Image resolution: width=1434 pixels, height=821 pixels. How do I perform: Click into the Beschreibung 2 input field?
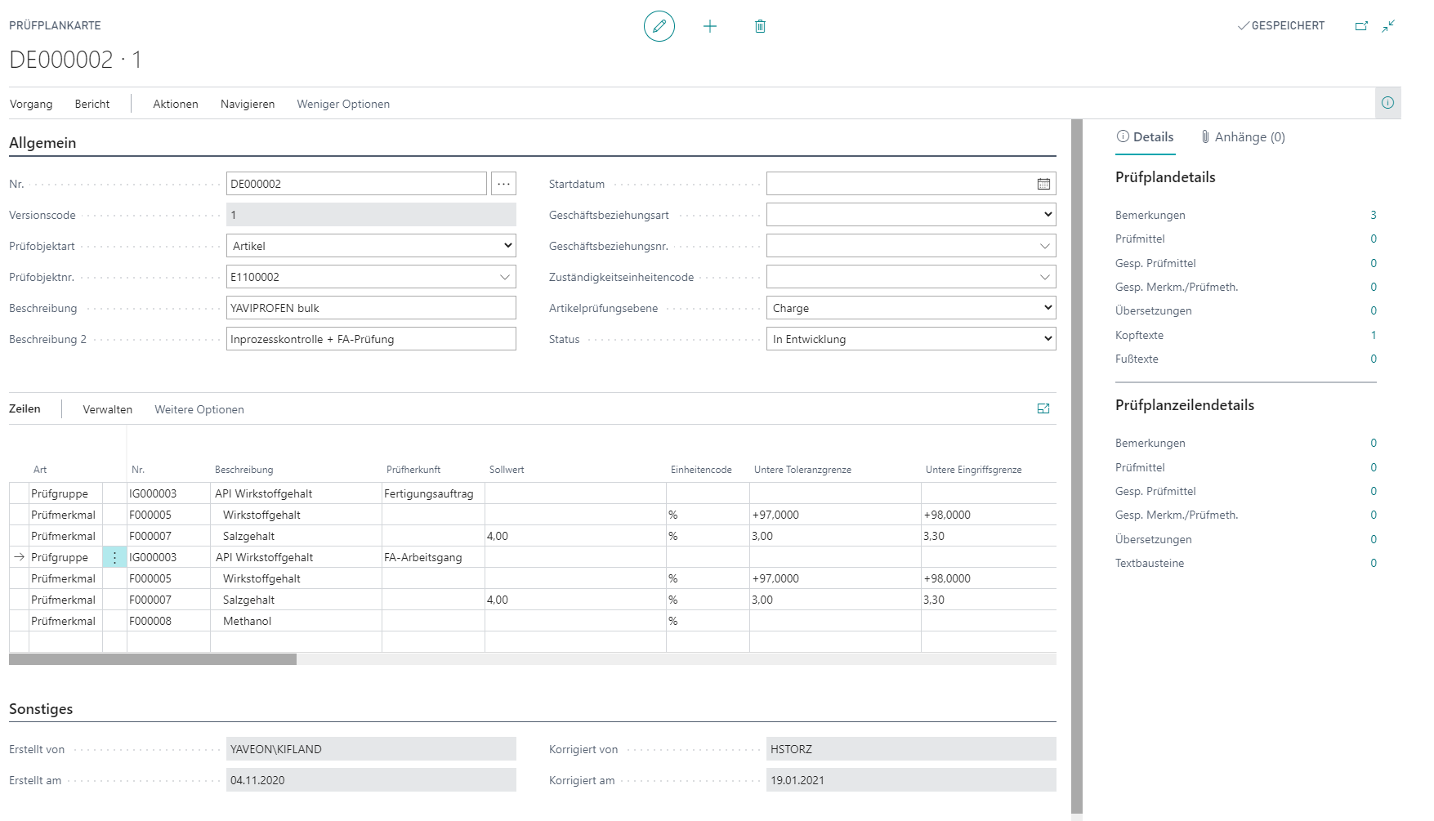(x=371, y=339)
